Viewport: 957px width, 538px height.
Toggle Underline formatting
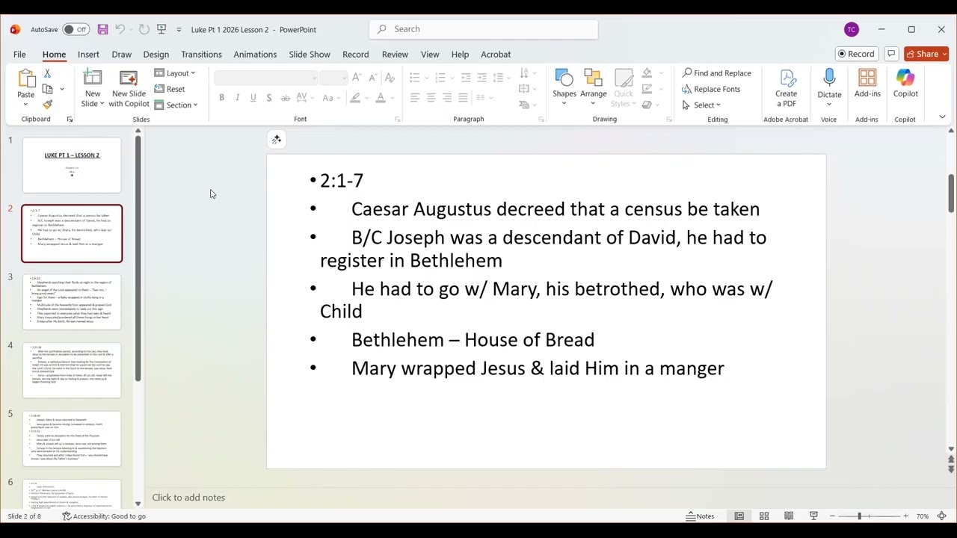pyautogui.click(x=253, y=98)
